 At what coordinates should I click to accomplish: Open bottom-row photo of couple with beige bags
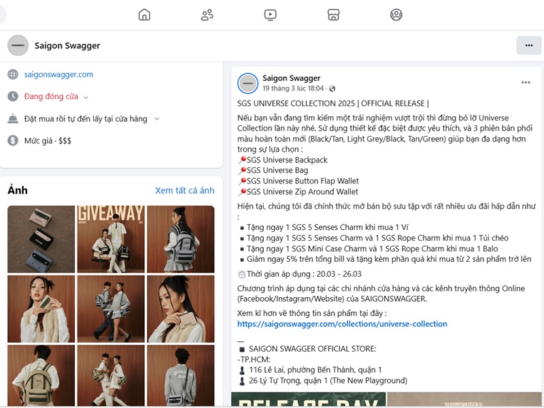pos(111,375)
